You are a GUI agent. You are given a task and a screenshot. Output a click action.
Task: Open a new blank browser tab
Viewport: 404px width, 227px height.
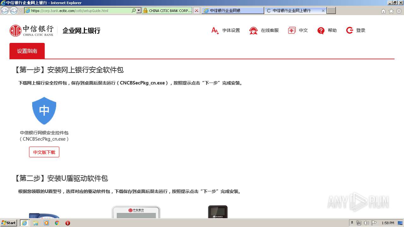(331, 11)
